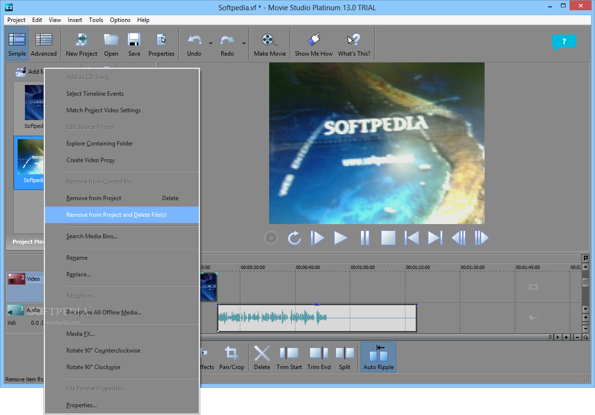Image resolution: width=595 pixels, height=415 pixels.
Task: Open the Options menu
Action: 120,20
